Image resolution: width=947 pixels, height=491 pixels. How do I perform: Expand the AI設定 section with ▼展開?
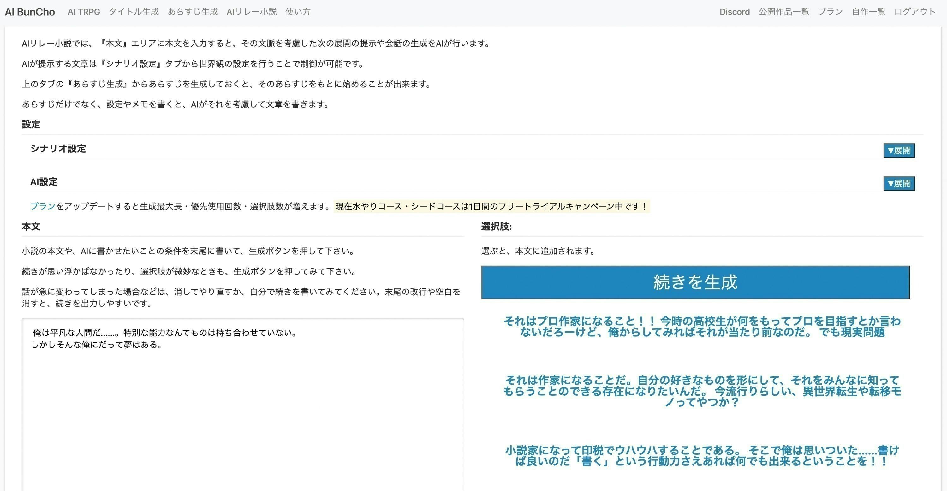[x=899, y=183]
